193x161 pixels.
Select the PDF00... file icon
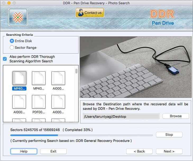tap(39, 102)
